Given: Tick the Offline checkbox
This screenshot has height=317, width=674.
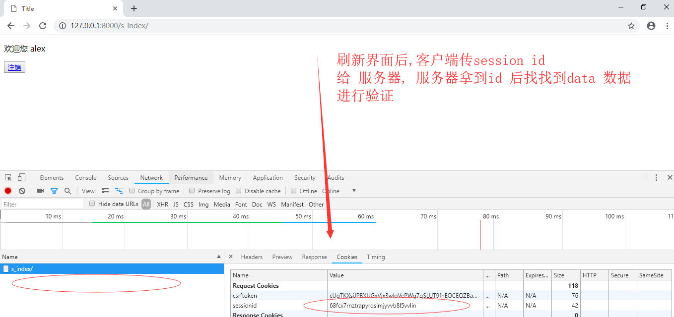Looking at the screenshot, I should point(294,191).
